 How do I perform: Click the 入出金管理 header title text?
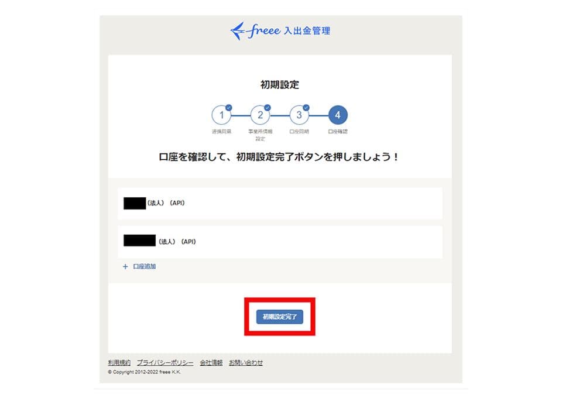307,31
